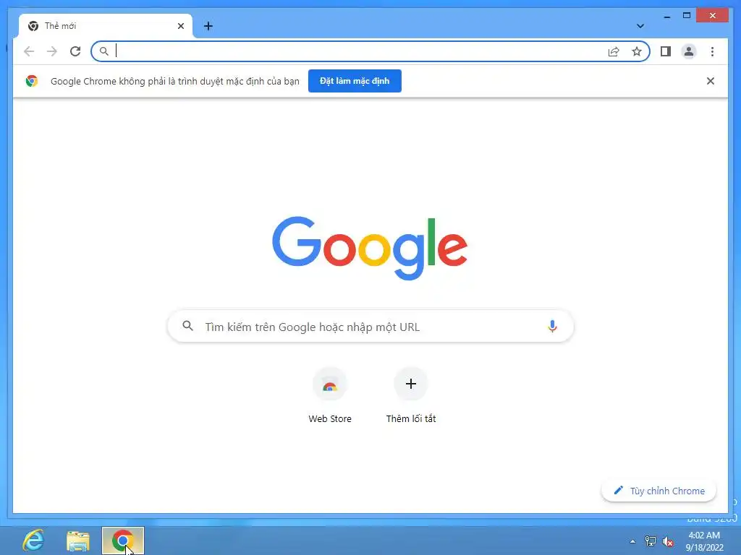Click the 'Thêm lối tắt' label
This screenshot has height=555, width=741.
point(411,418)
